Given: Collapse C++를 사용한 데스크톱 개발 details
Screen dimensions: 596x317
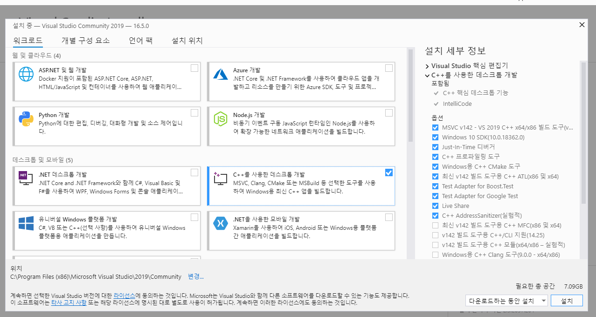Looking at the screenshot, I should (x=427, y=75).
